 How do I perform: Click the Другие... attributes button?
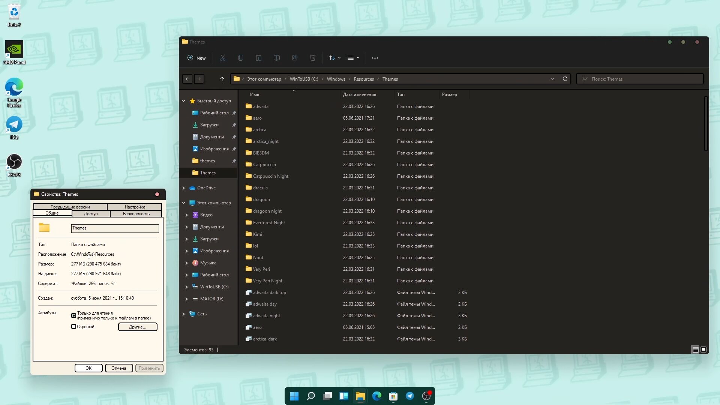138,327
